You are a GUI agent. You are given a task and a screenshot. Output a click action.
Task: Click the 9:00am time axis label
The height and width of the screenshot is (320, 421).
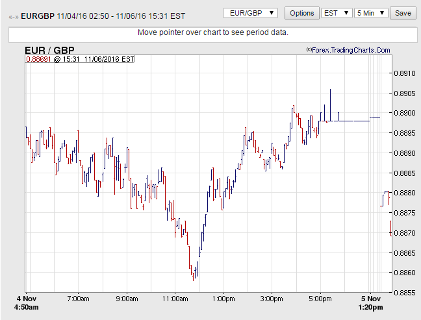127,299
